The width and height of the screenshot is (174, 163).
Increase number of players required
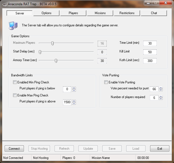tap(161, 96)
